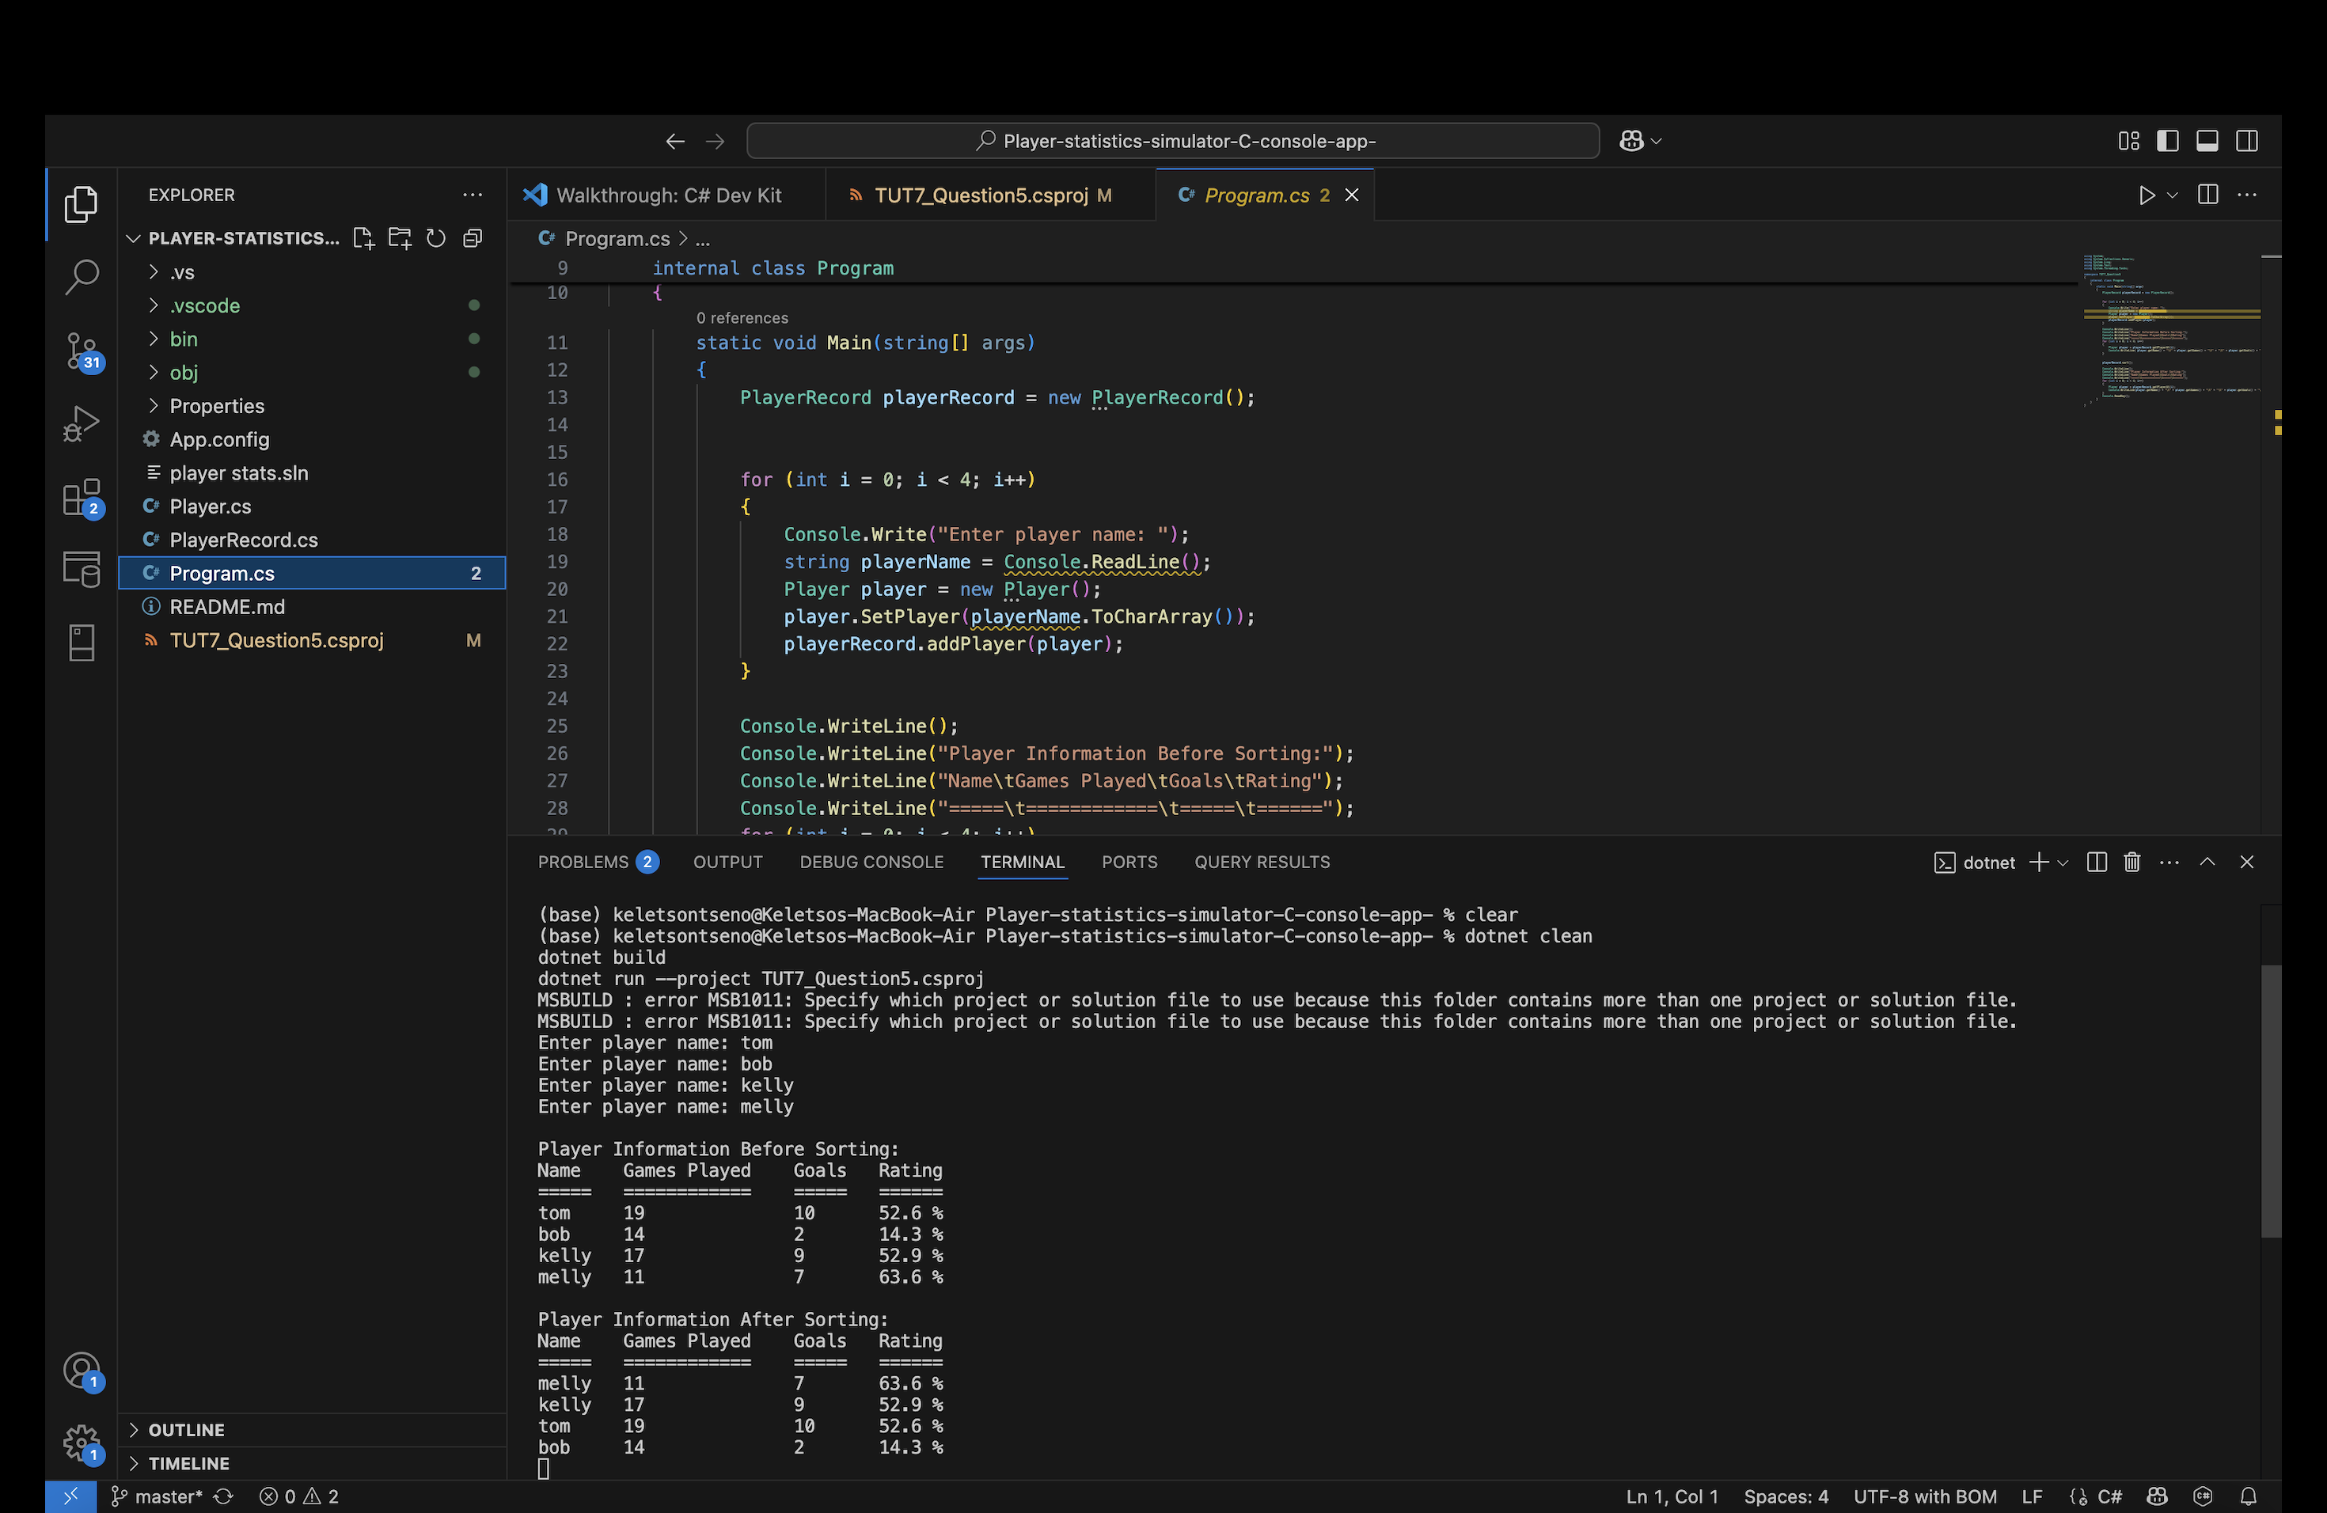Open notifications bell in status bar
This screenshot has width=2327, height=1513.
click(x=2249, y=1496)
